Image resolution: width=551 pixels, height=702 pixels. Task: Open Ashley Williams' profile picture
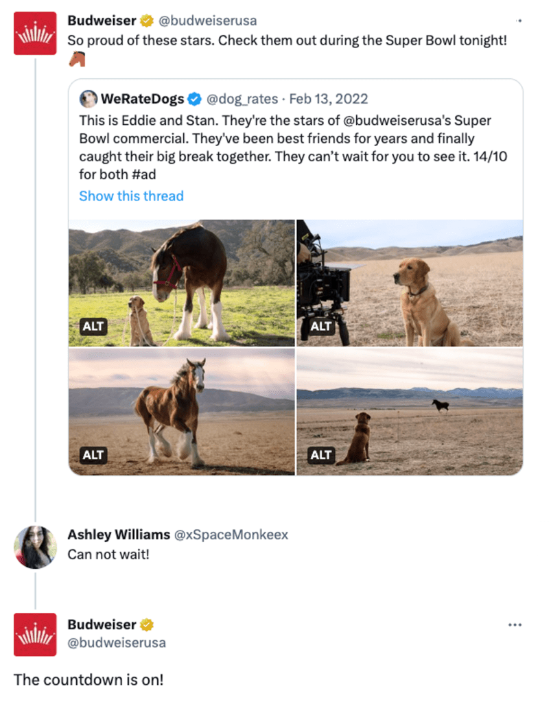tap(35, 547)
